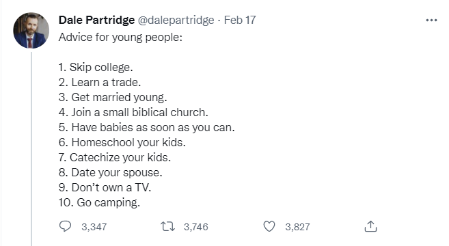Open the Feb 17 timestamp link
The width and height of the screenshot is (449, 246).
(x=240, y=20)
